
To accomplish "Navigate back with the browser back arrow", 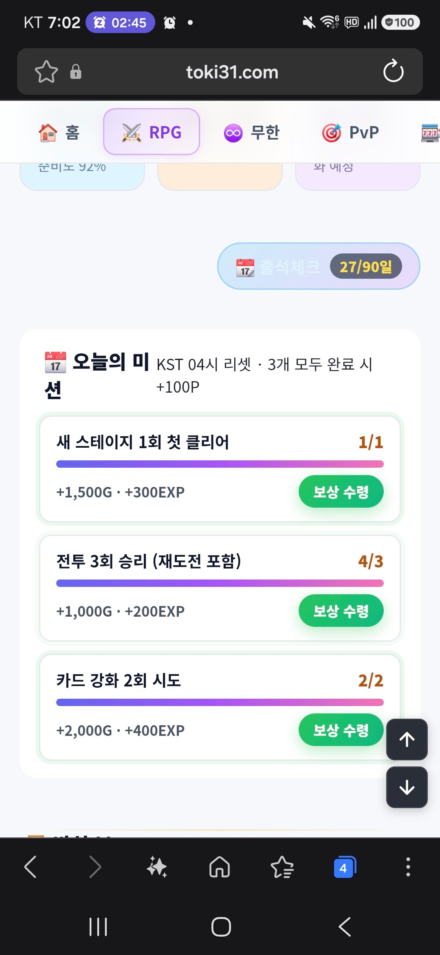I will click(x=31, y=866).
